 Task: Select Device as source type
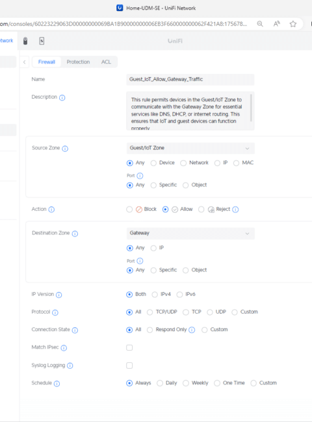click(x=153, y=163)
